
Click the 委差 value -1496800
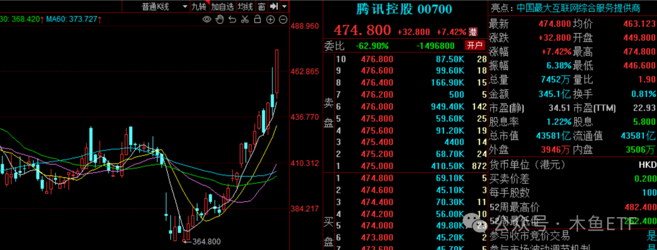click(x=435, y=46)
